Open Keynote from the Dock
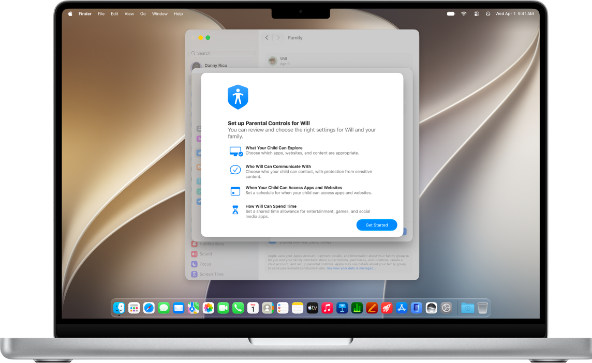Image resolution: width=592 pixels, height=363 pixels. pyautogui.click(x=342, y=308)
